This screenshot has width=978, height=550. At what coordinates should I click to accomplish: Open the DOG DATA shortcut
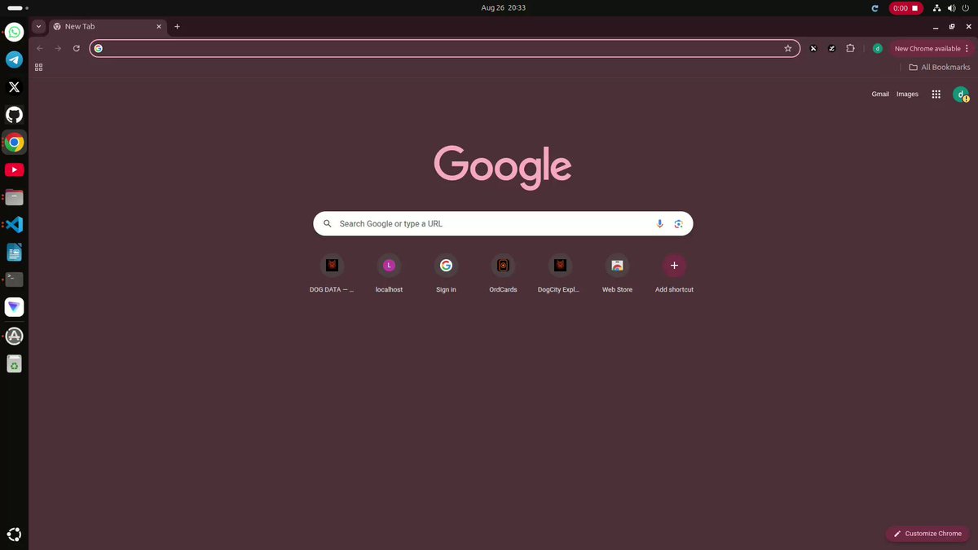[332, 275]
